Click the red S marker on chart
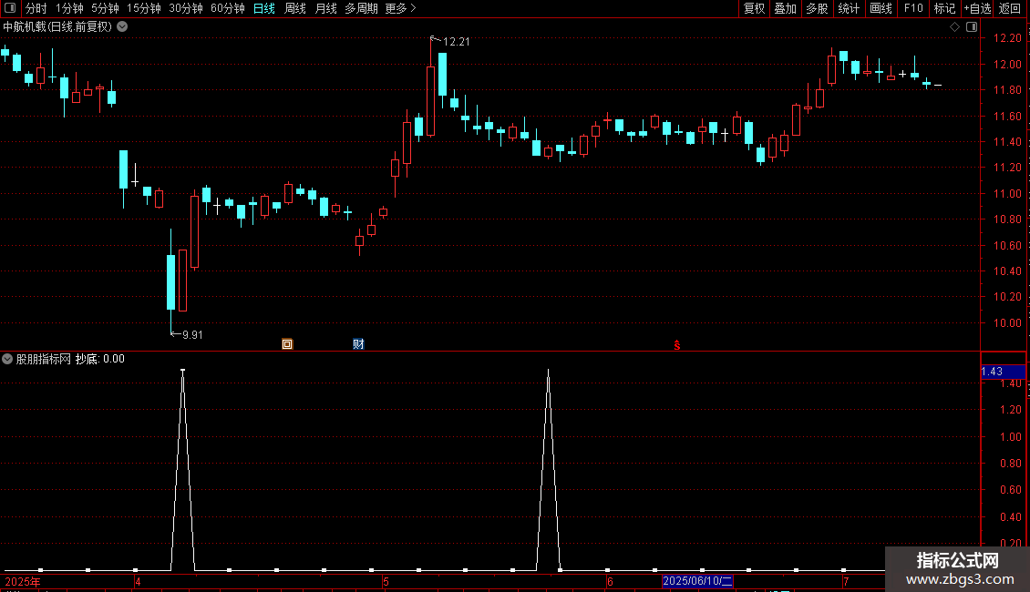Screen dimensions: 1030x592 tap(676, 345)
